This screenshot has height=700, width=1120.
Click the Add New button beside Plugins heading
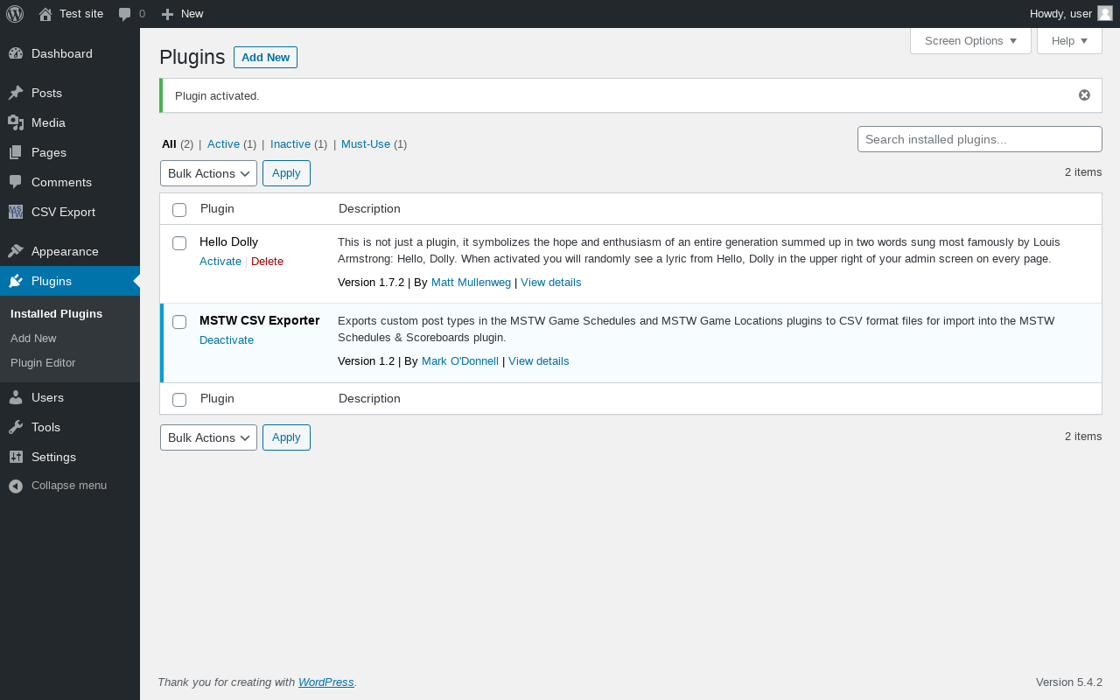(265, 57)
